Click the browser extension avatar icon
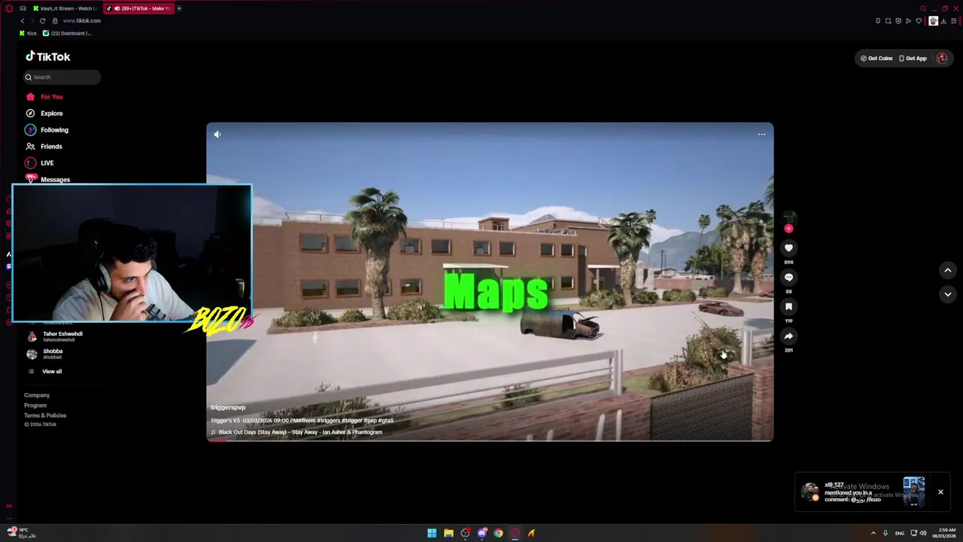963x542 pixels. tap(934, 21)
